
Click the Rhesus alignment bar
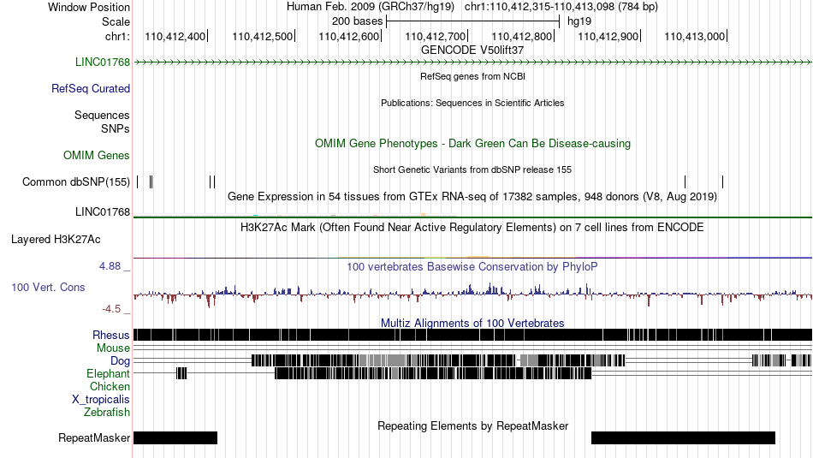(472, 335)
